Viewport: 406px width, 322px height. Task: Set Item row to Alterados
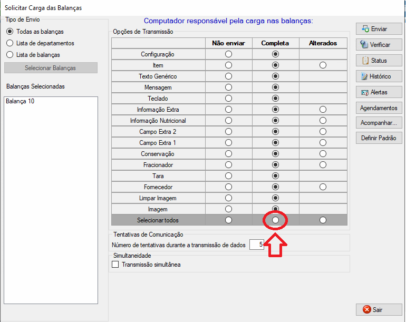coord(323,65)
